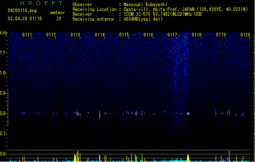Click the 0116 time marker

tap(148, 35)
